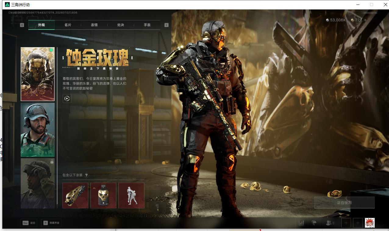Screen dimensions: 389x231
Task: Click the Q previous-tab key icon
Action: click(x=22, y=25)
